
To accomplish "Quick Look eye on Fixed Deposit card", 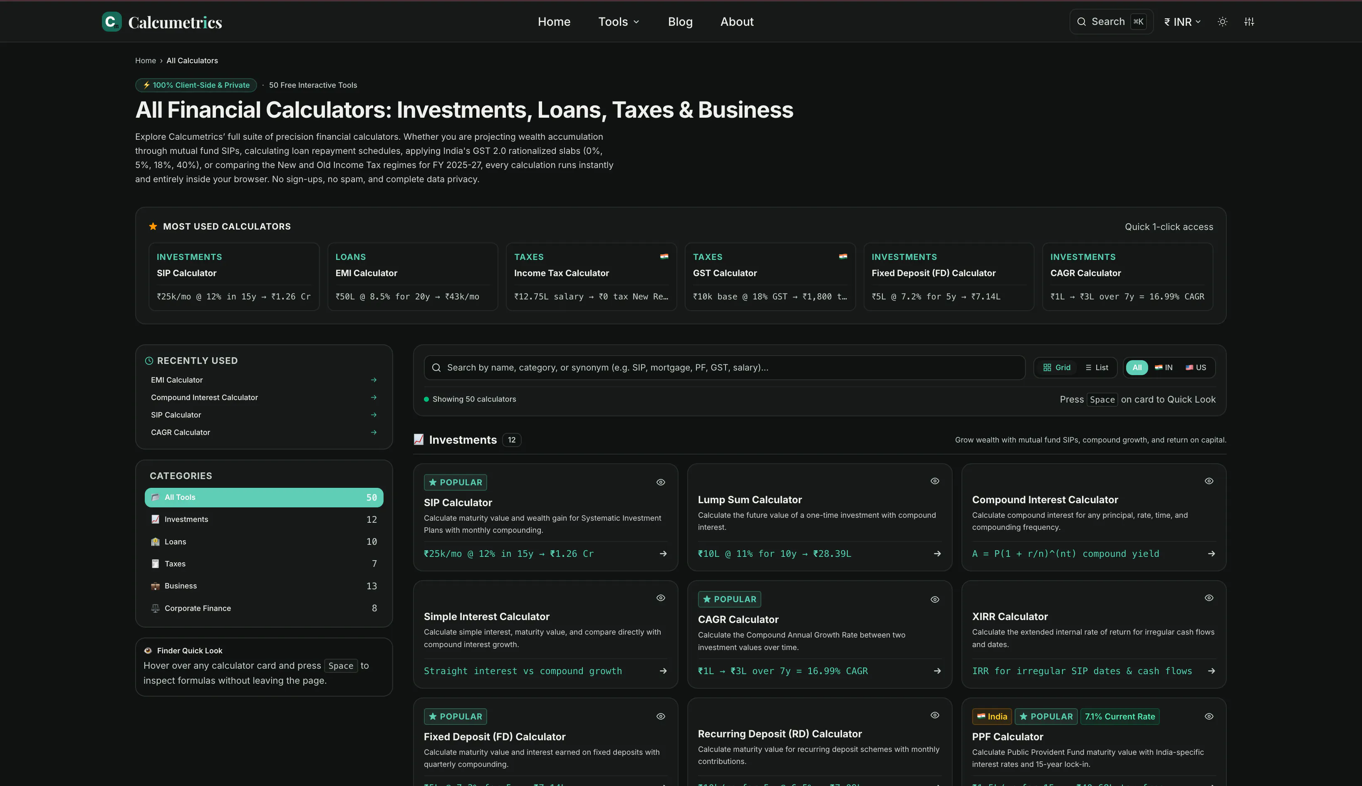I will click(x=661, y=717).
